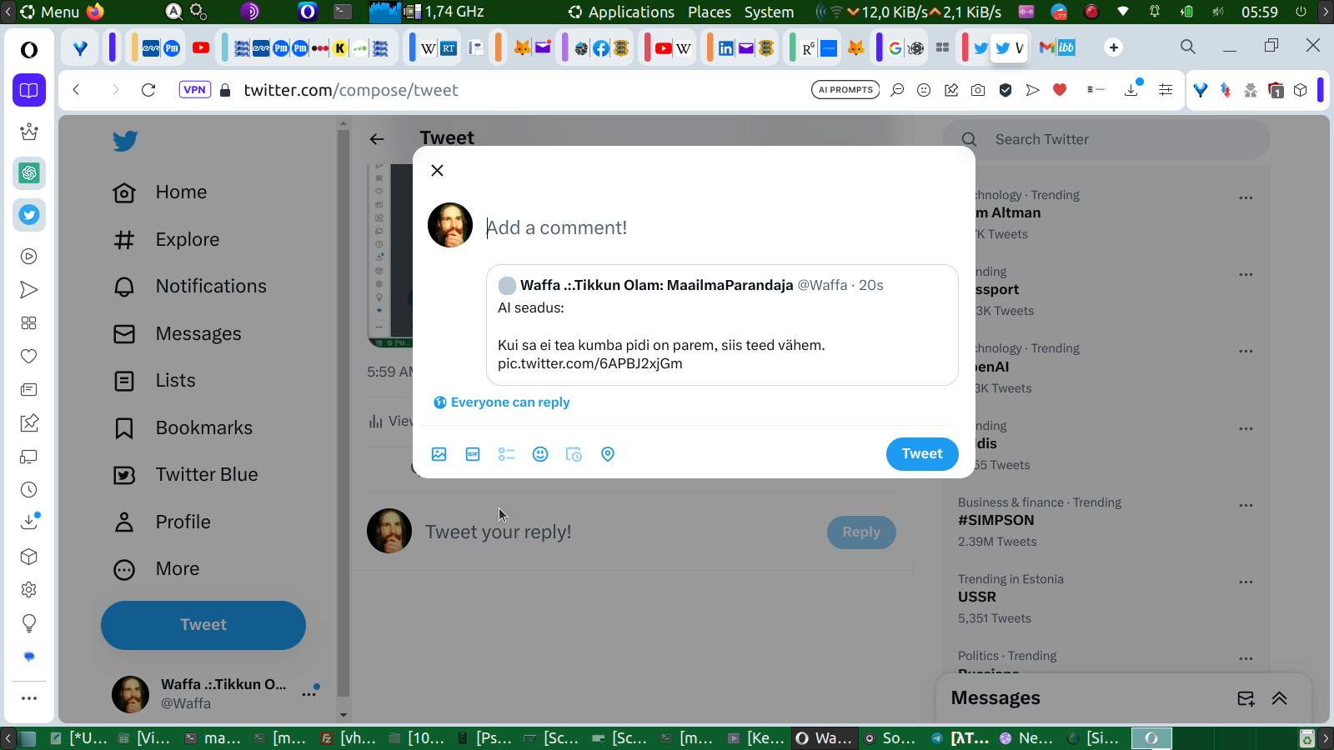Open more options for #SIMPSON trend
Image resolution: width=1334 pixels, height=750 pixels.
point(1246,506)
